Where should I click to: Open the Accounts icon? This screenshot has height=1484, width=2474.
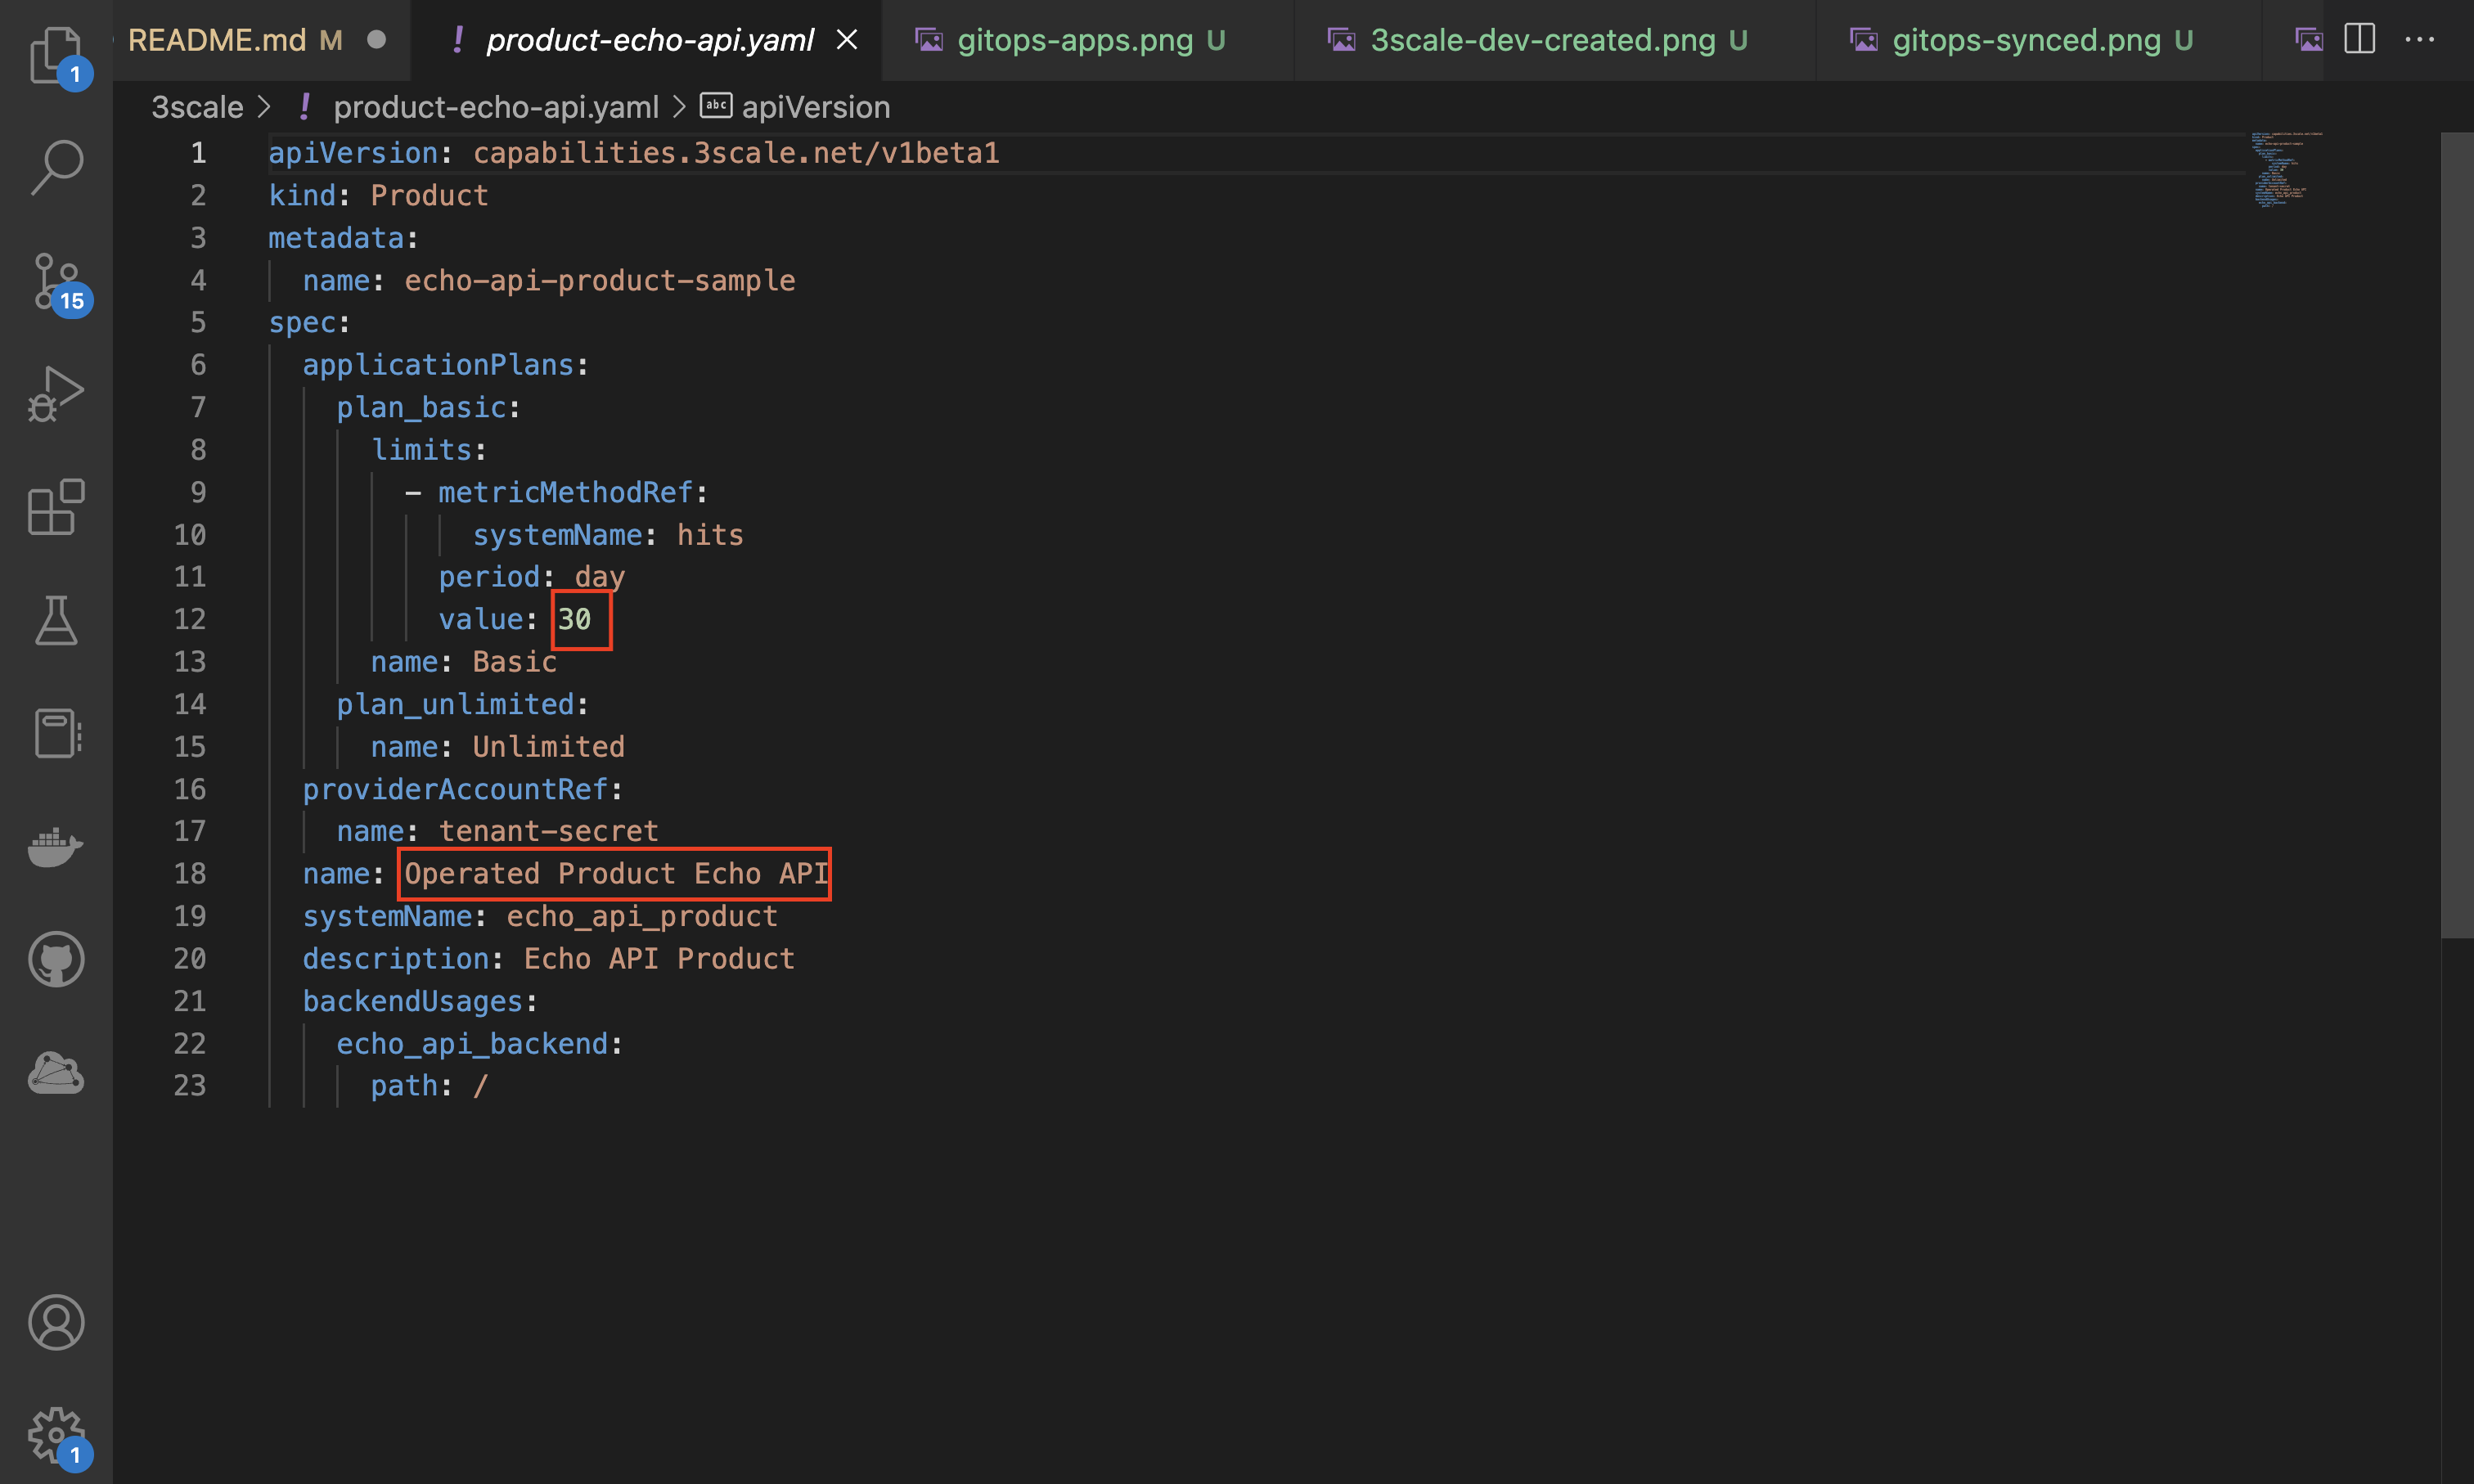(56, 1322)
